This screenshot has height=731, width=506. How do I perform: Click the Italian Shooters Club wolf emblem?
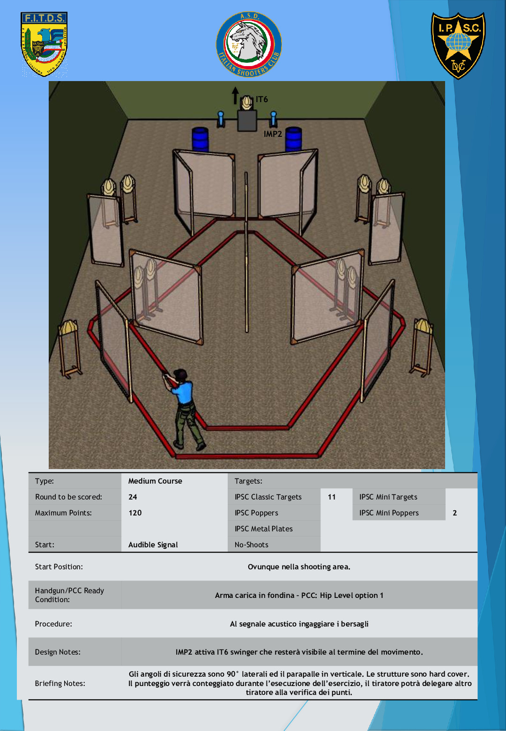[248, 45]
